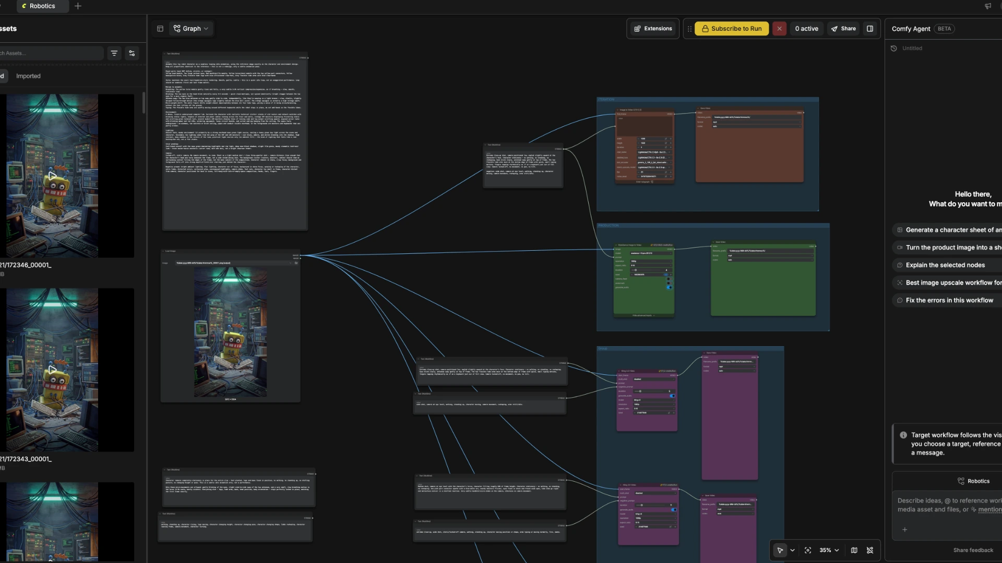This screenshot has width=1002, height=563.
Task: Hide node links with the crossed-links icon
Action: pyautogui.click(x=870, y=550)
